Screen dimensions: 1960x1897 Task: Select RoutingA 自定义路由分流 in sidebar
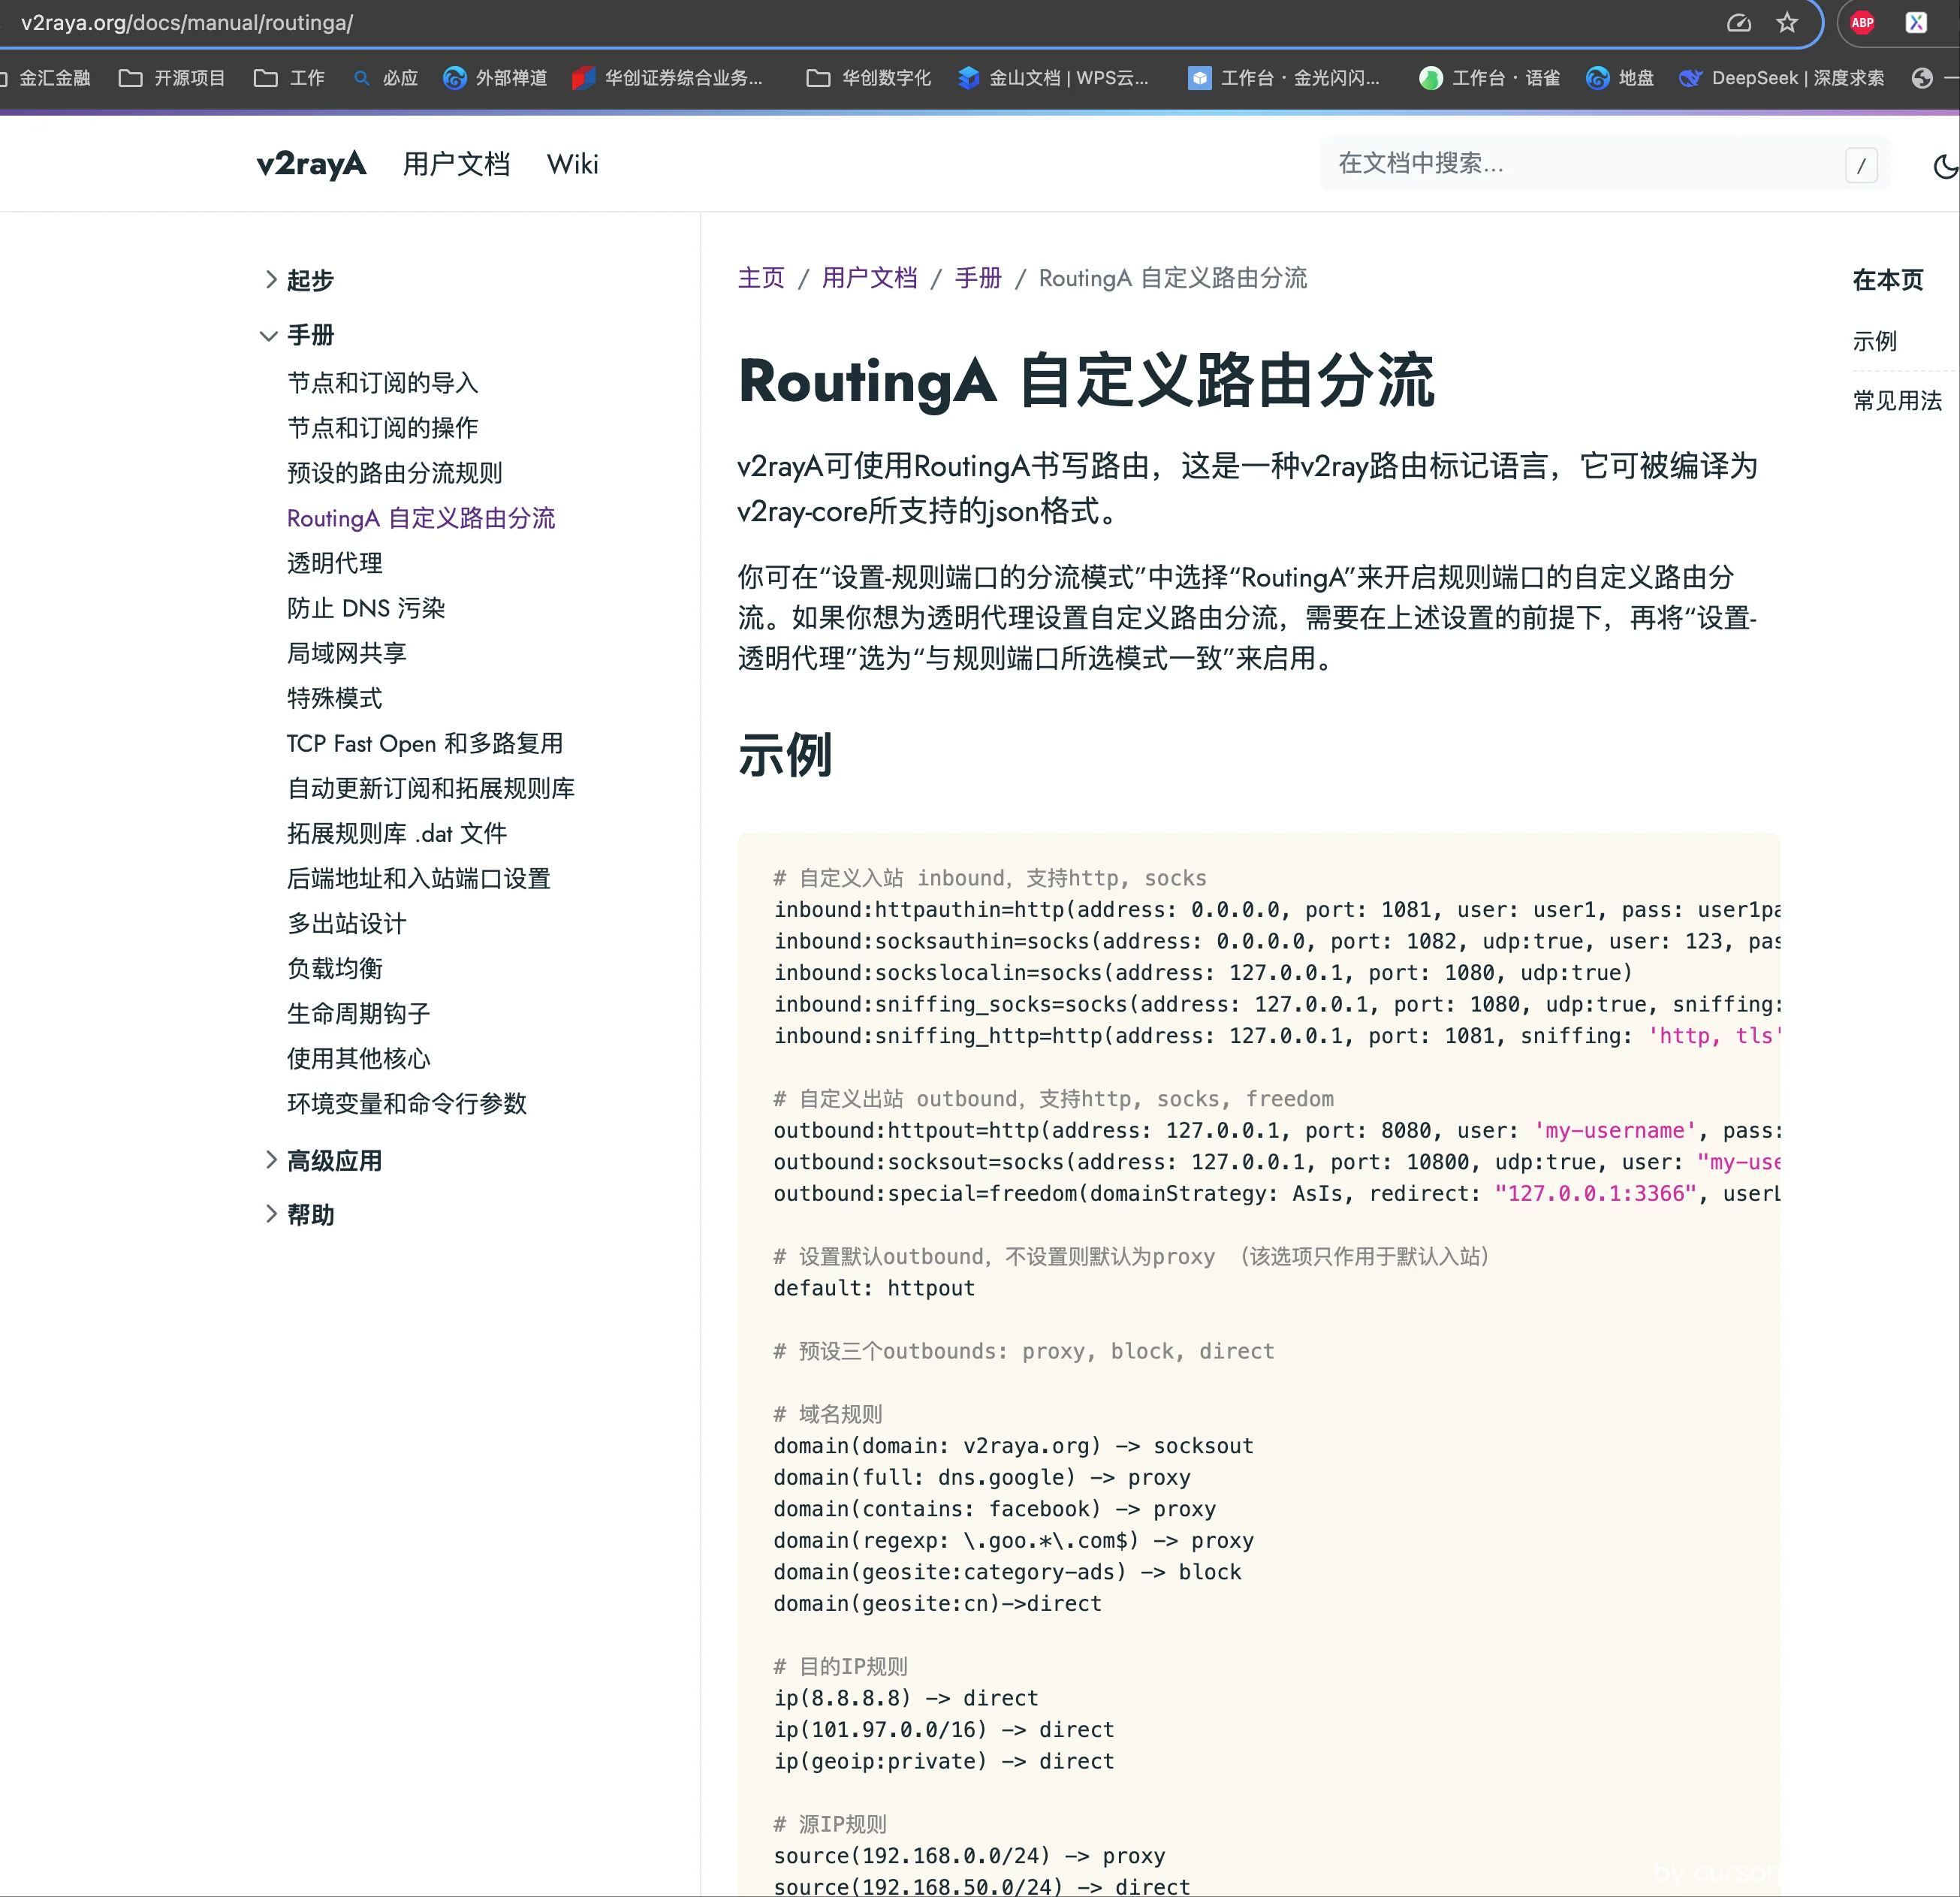coord(420,518)
